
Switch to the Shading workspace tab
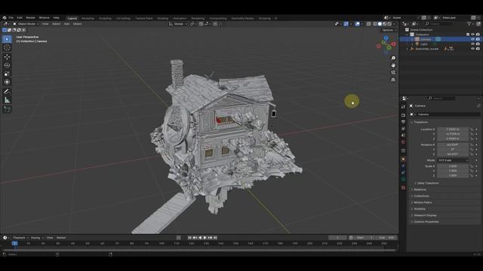click(163, 18)
